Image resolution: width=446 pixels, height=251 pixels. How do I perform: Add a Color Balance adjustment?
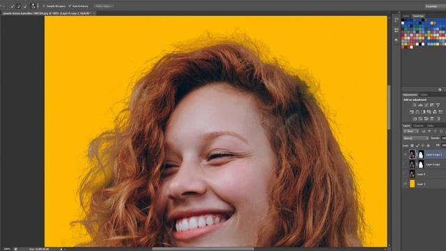[x=417, y=112]
